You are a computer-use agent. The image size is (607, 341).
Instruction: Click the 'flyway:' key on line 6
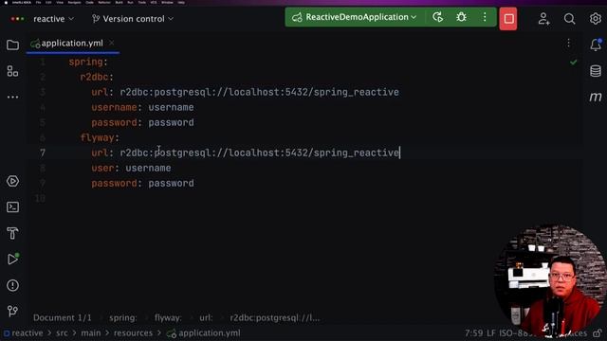(x=100, y=137)
